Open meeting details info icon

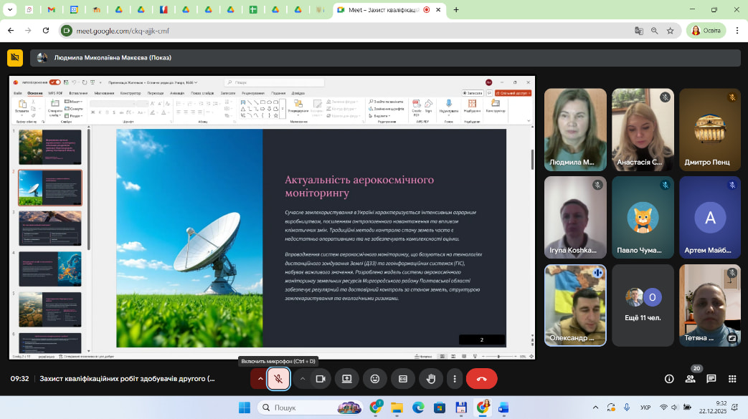[669, 379]
